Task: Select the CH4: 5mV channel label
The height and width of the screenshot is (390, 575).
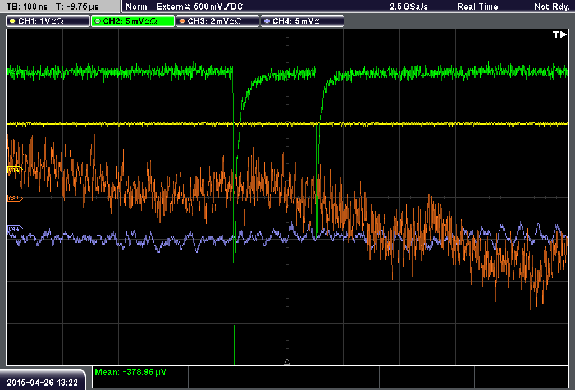Action: coord(302,21)
